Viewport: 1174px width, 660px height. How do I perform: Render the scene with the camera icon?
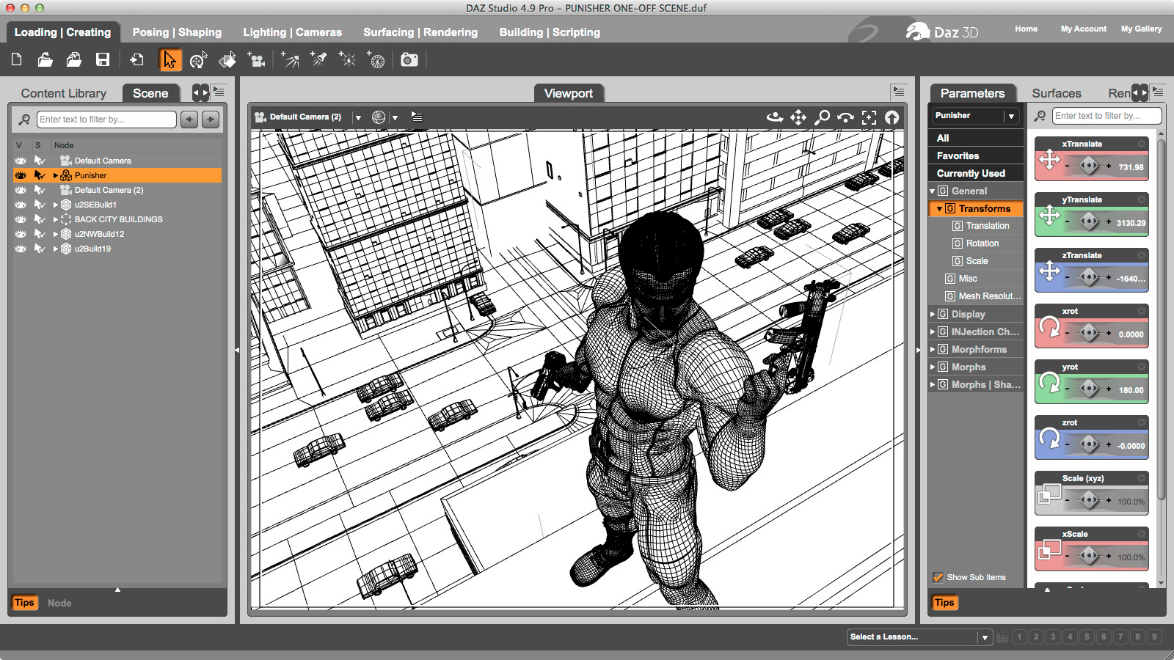[409, 59]
